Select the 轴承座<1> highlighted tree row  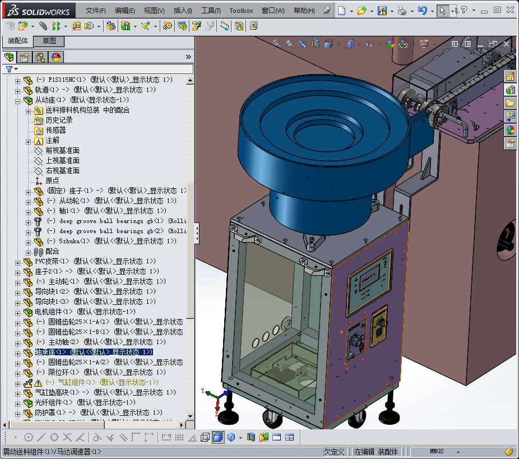click(94, 352)
